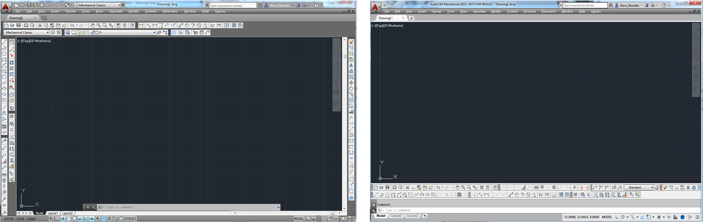Click the coordinates readout in right window status bar
This screenshot has width=703, height=222.
coord(581,217)
